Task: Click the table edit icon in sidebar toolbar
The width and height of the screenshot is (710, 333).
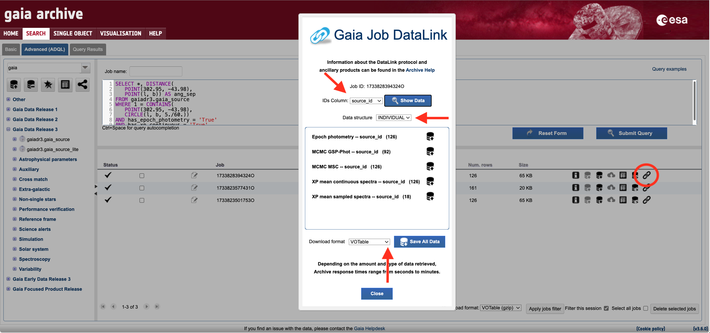Action: [x=65, y=85]
